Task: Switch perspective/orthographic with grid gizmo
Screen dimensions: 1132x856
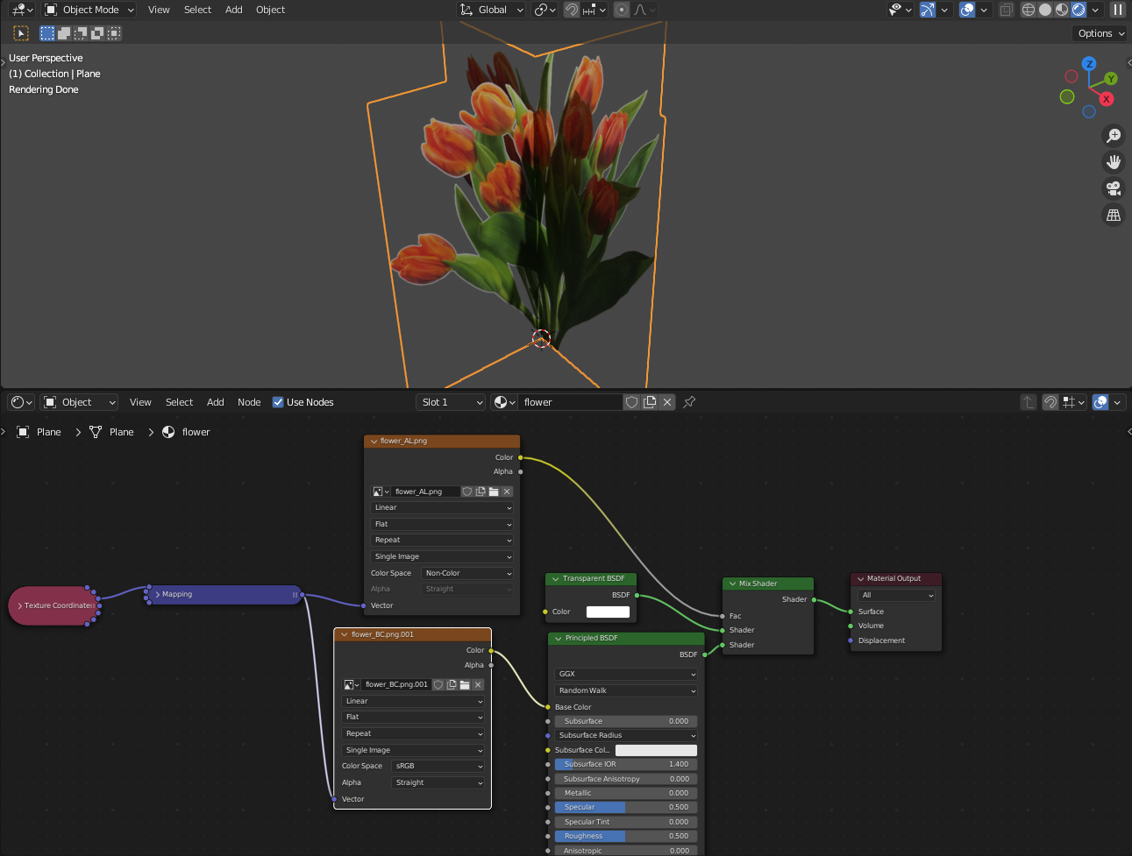Action: click(x=1114, y=215)
